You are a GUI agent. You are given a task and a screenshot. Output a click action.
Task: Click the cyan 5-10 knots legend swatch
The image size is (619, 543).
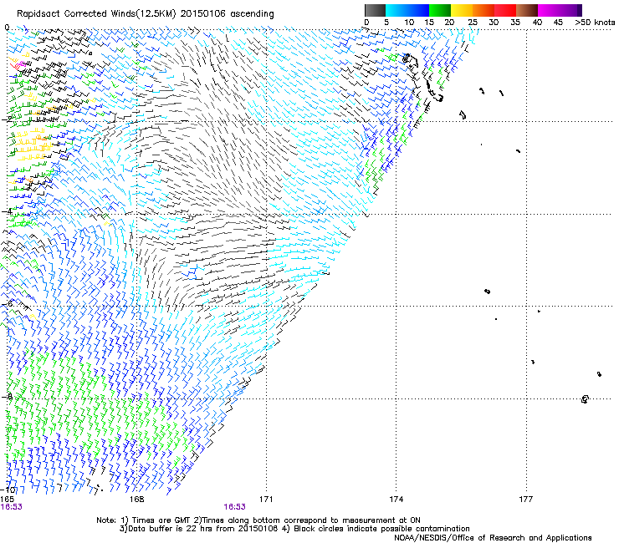pyautogui.click(x=396, y=10)
